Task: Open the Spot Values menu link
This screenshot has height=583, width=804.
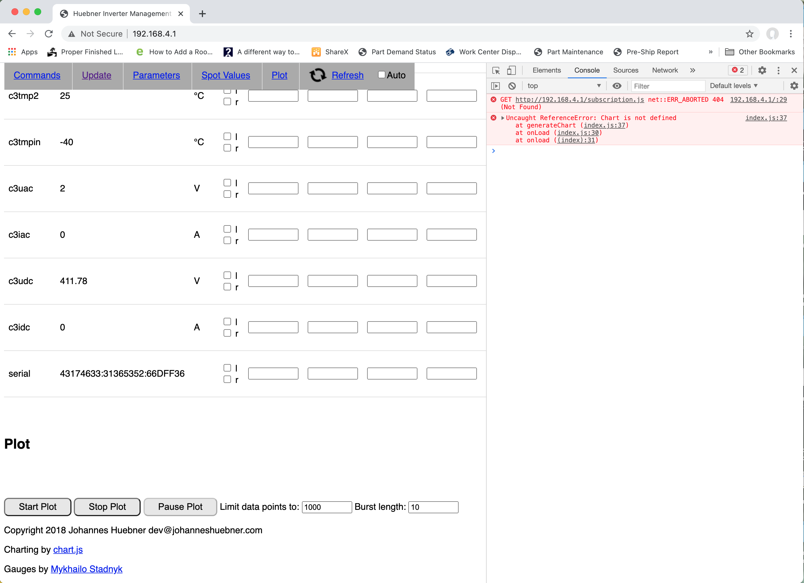Action: (226, 75)
